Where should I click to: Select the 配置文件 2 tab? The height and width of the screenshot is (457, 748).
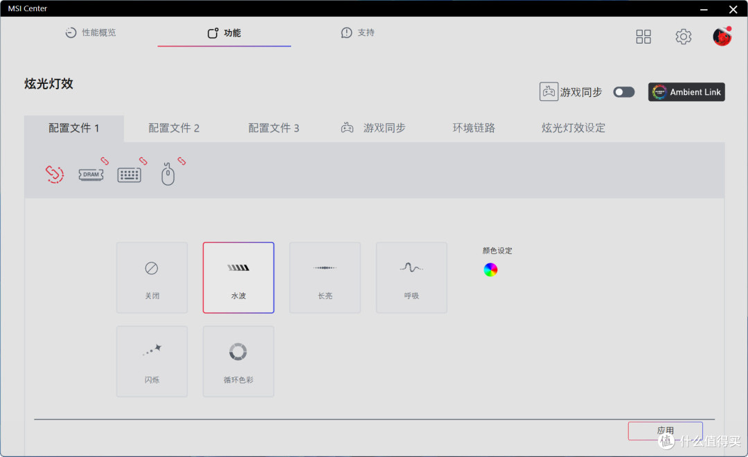[174, 128]
